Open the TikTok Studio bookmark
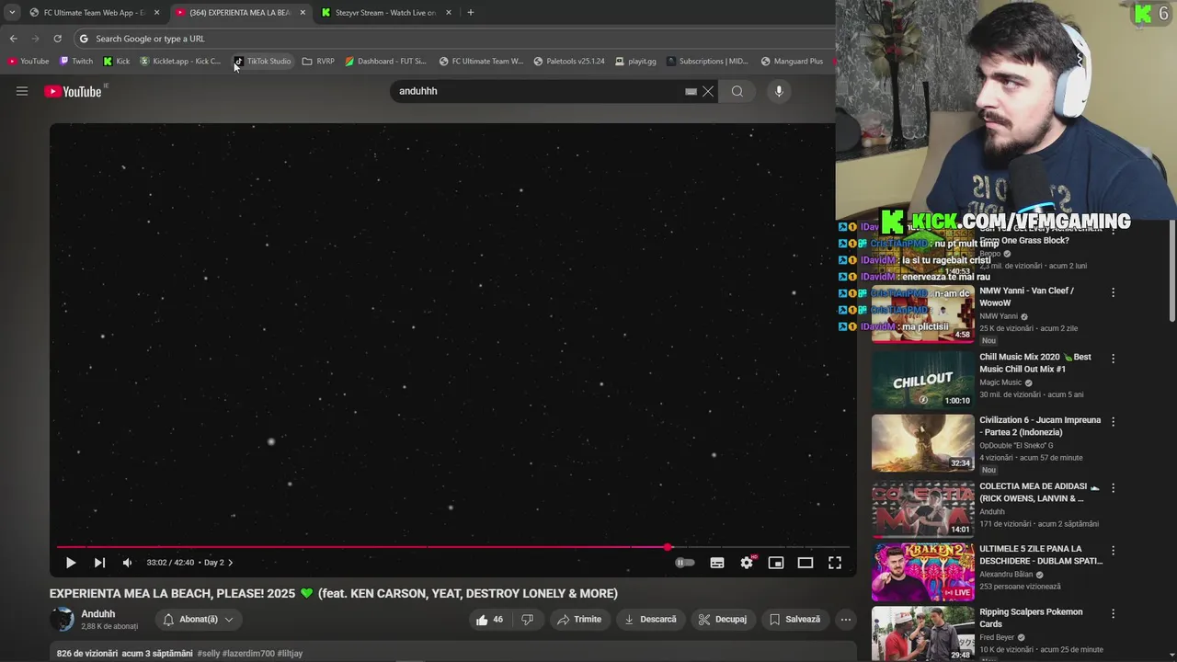Image resolution: width=1177 pixels, height=662 pixels. point(262,62)
